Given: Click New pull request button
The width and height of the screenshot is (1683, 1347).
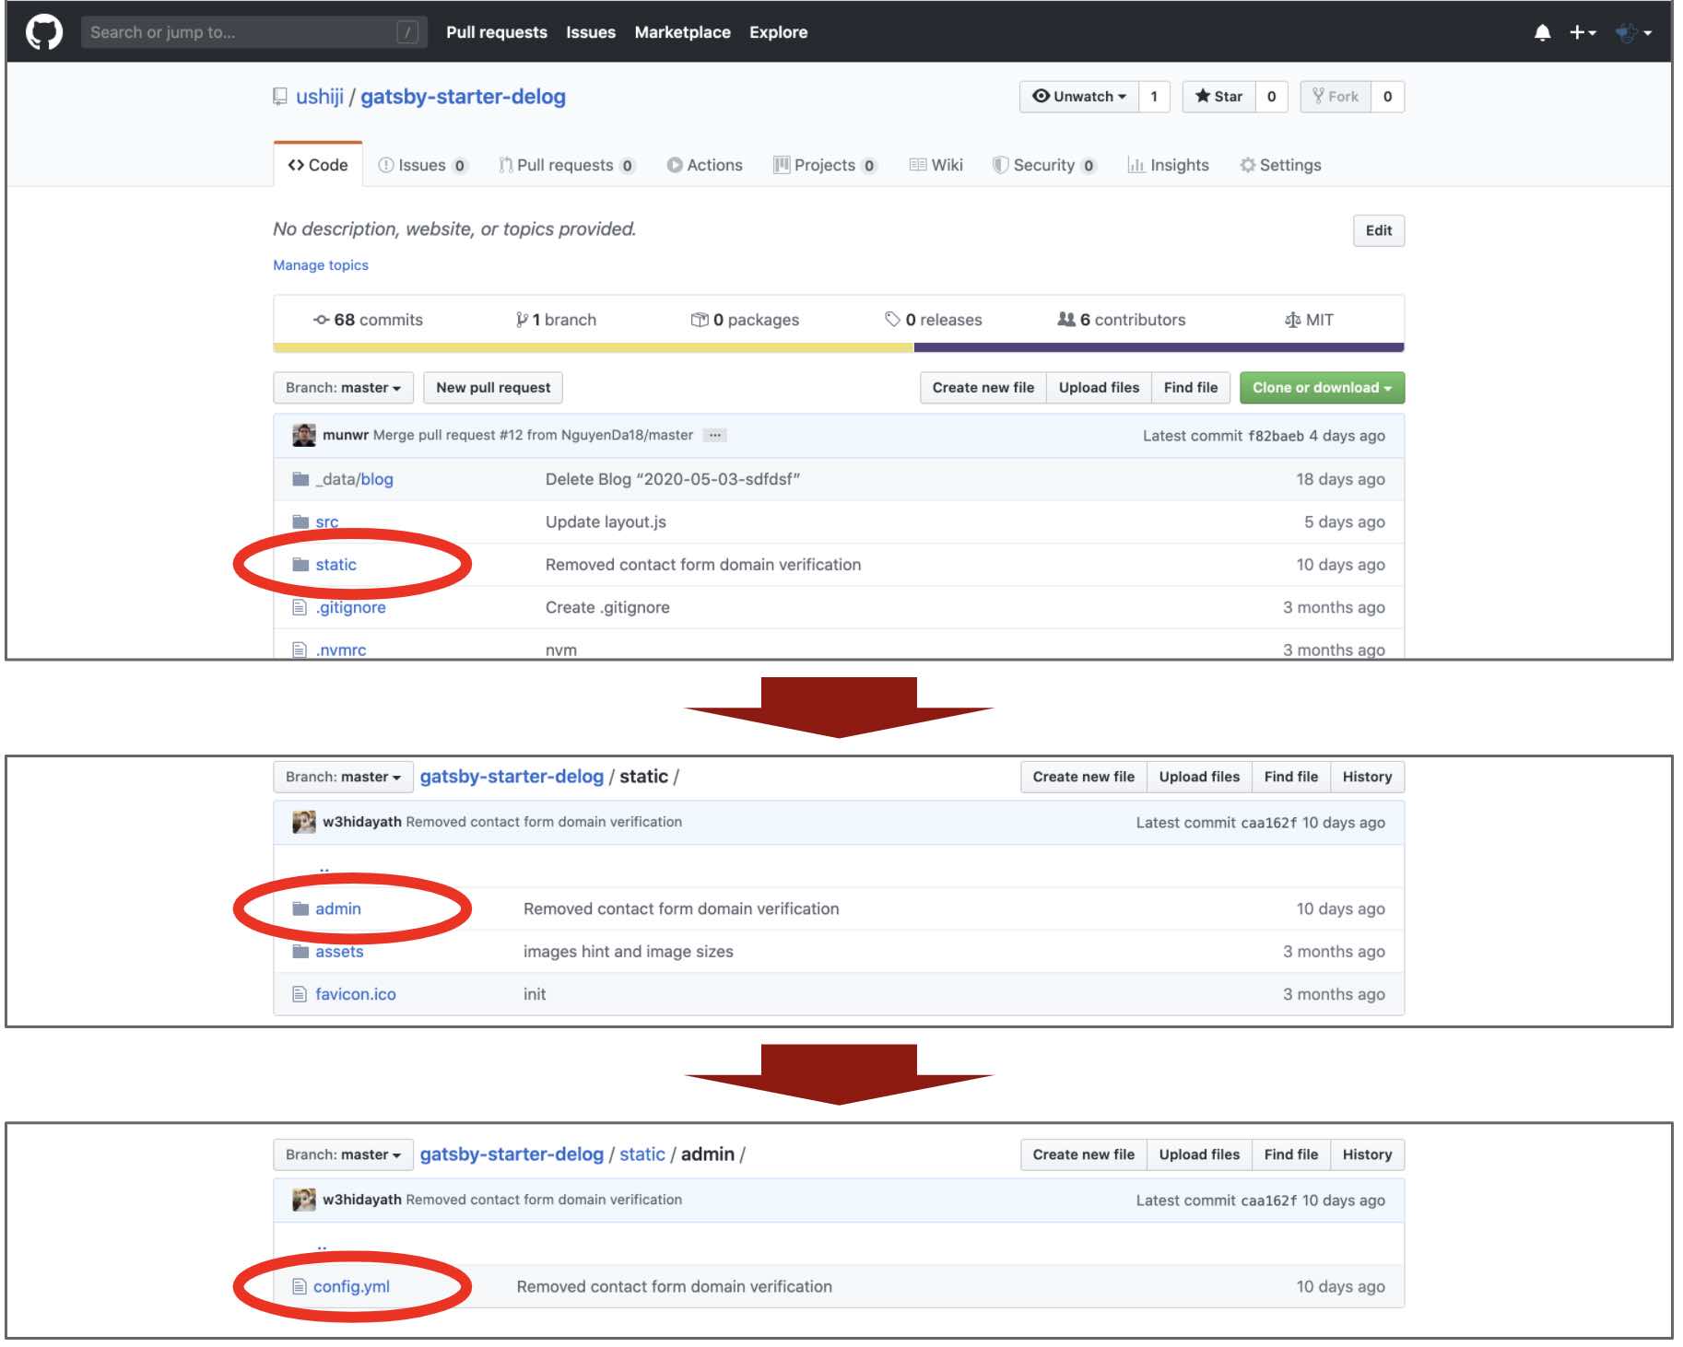Looking at the screenshot, I should pos(493,388).
